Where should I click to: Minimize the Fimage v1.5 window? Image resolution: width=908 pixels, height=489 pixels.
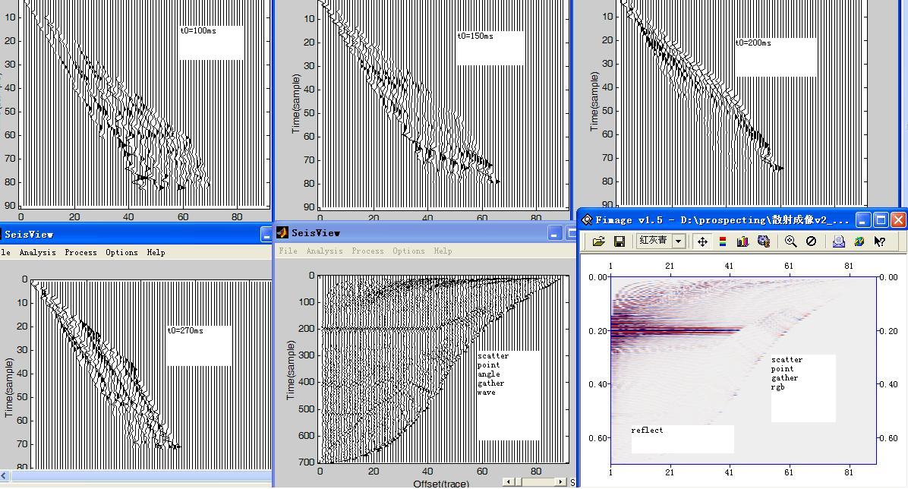pyautogui.click(x=863, y=220)
